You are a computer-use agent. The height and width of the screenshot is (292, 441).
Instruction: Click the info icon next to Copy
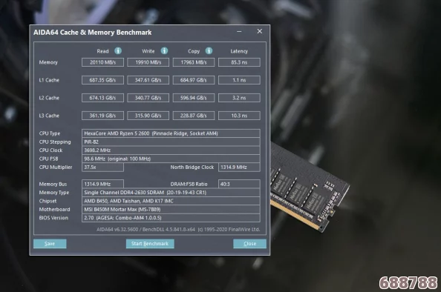click(x=209, y=51)
